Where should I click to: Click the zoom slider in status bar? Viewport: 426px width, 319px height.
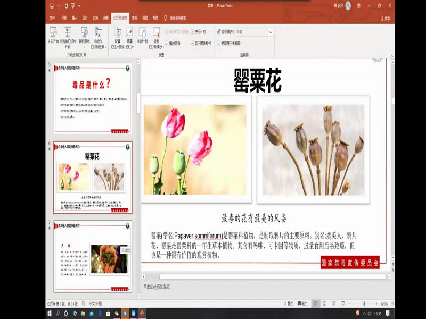(364, 304)
